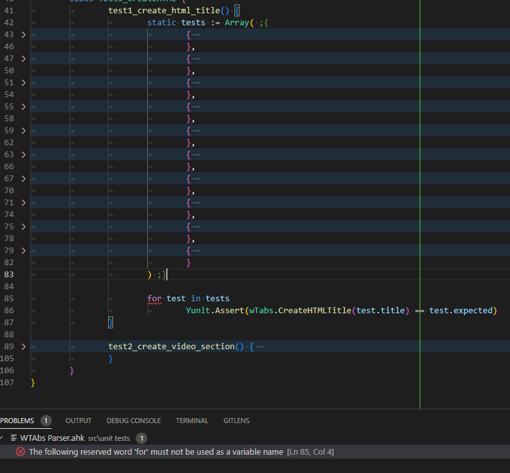Viewport: 510px width, 473px height.
Task: Collapse the code fold at line 43
Action: pyautogui.click(x=23, y=34)
